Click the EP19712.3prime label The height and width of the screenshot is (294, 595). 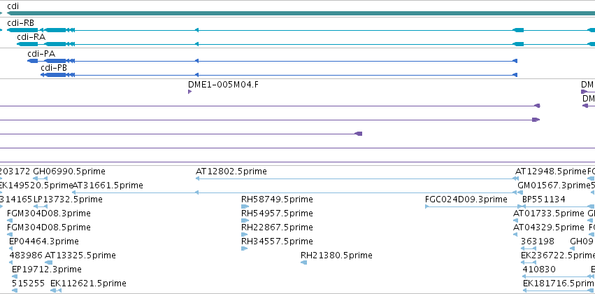pos(47,269)
